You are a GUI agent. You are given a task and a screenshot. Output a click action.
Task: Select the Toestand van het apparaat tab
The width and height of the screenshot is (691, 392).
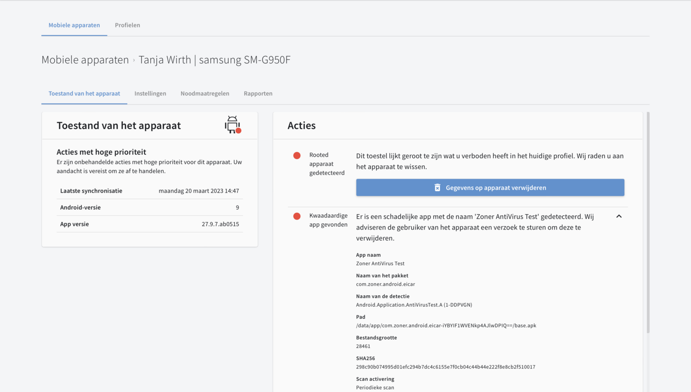click(84, 93)
